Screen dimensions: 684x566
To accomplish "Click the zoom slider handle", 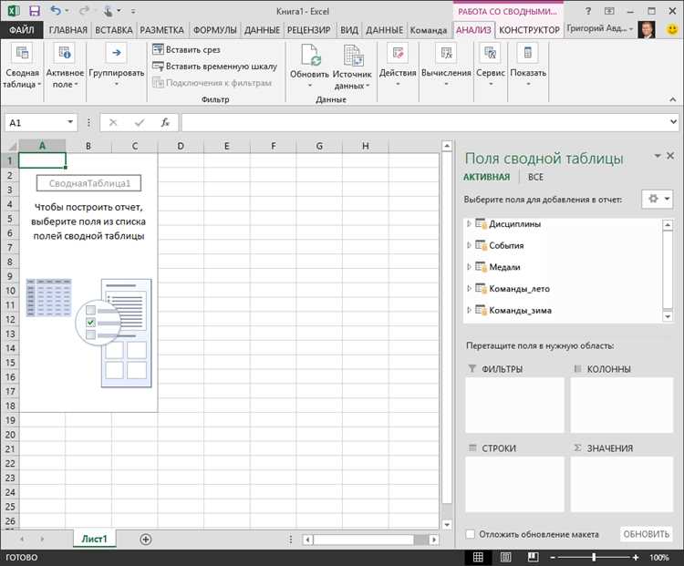I will pos(594,557).
